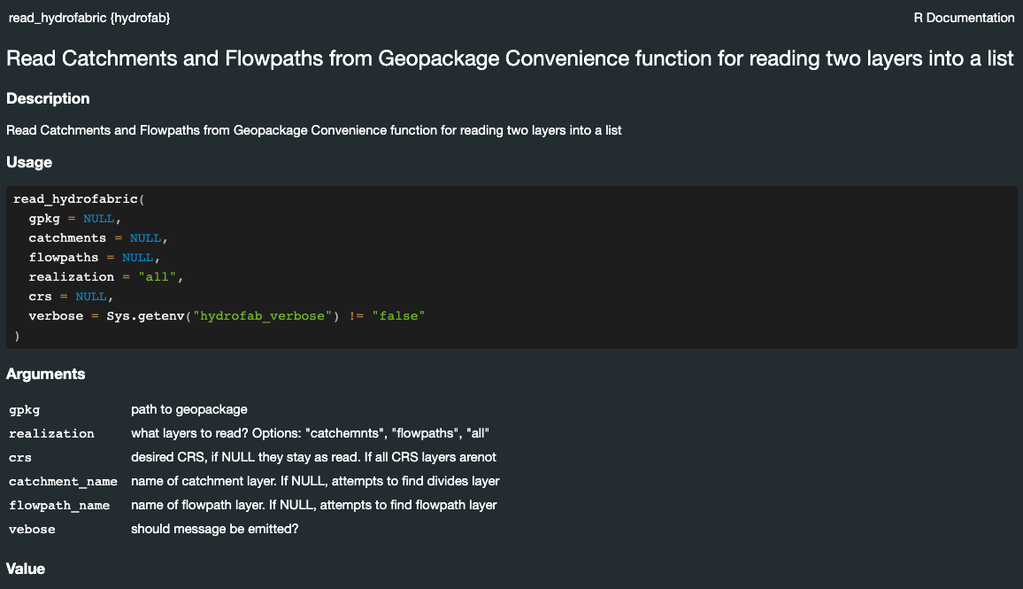Click the gpkg argument name in table
1023x589 pixels.
[25, 410]
